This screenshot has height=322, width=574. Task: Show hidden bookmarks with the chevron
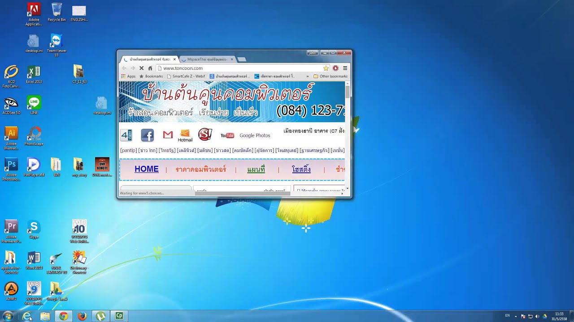click(307, 76)
